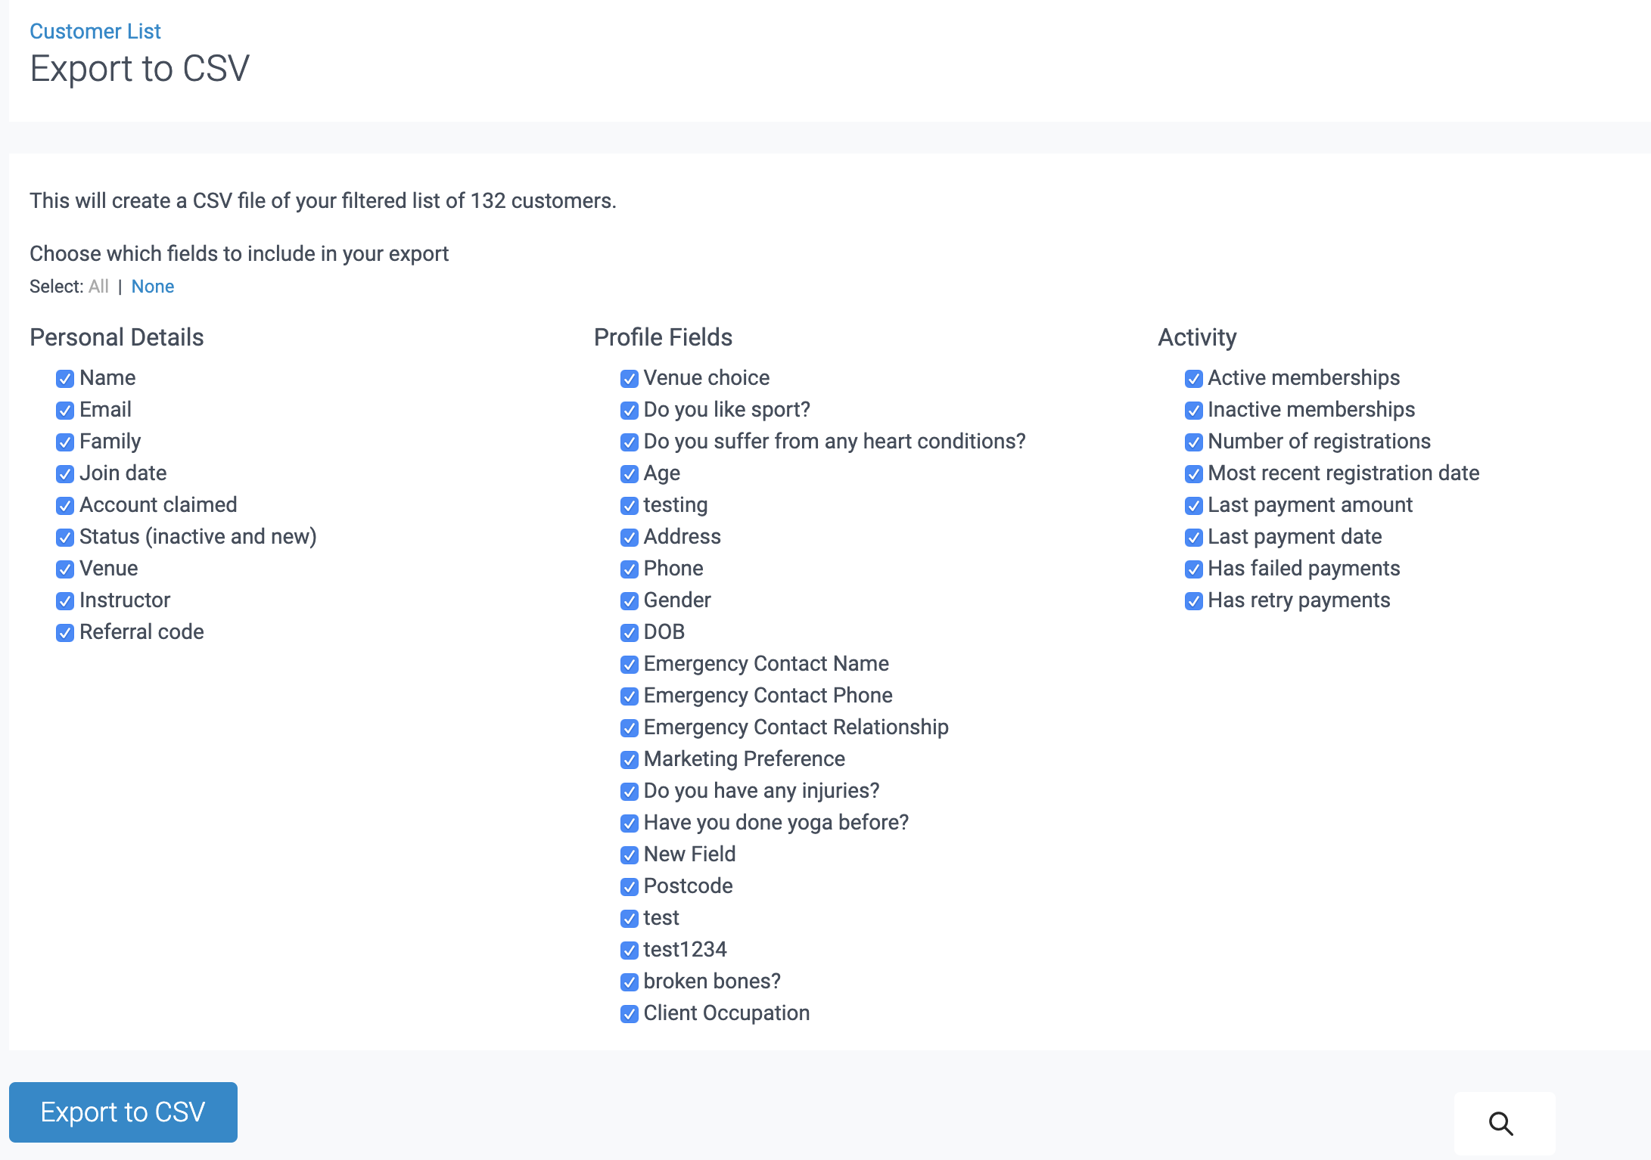Uncheck the Name checkbox
The width and height of the screenshot is (1651, 1160).
(65, 378)
